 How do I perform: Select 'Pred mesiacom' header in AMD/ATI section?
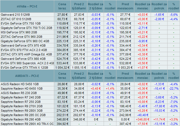125,76
